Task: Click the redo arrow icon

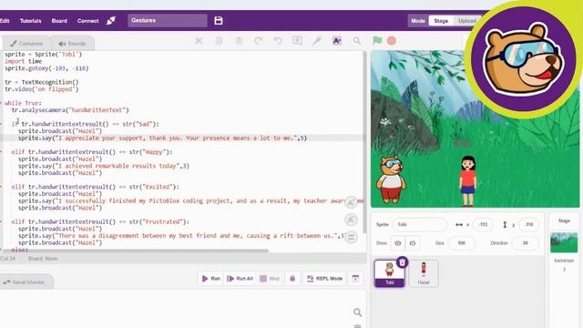Action: point(259,41)
